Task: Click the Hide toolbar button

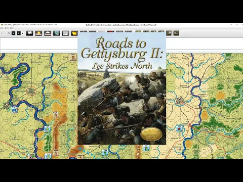Action: [x=176, y=33]
